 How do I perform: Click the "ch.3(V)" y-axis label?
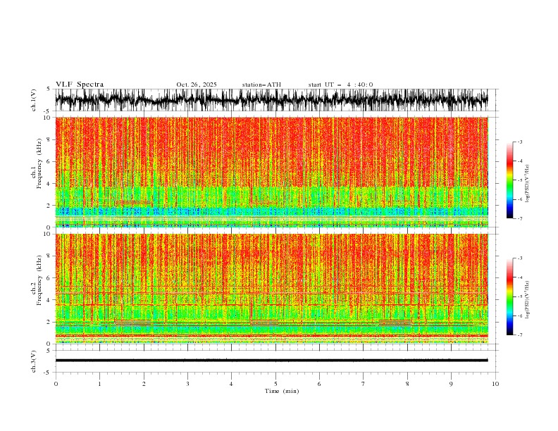point(34,361)
